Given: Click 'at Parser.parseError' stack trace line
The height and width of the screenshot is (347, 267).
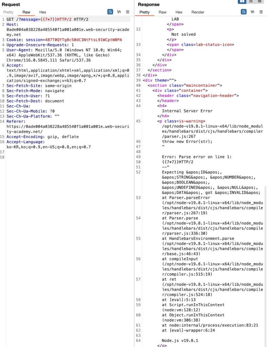Looking at the screenshot, I should 186,198.
